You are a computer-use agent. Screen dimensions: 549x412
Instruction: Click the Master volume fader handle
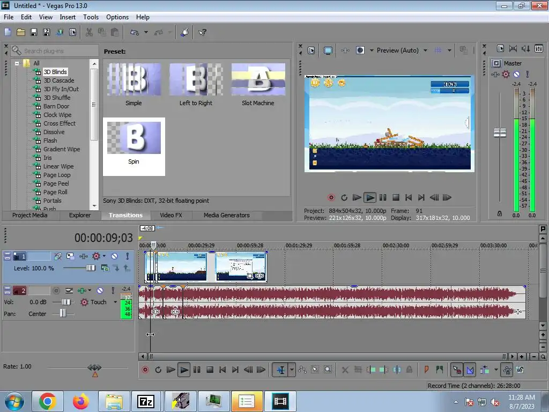pyautogui.click(x=500, y=133)
